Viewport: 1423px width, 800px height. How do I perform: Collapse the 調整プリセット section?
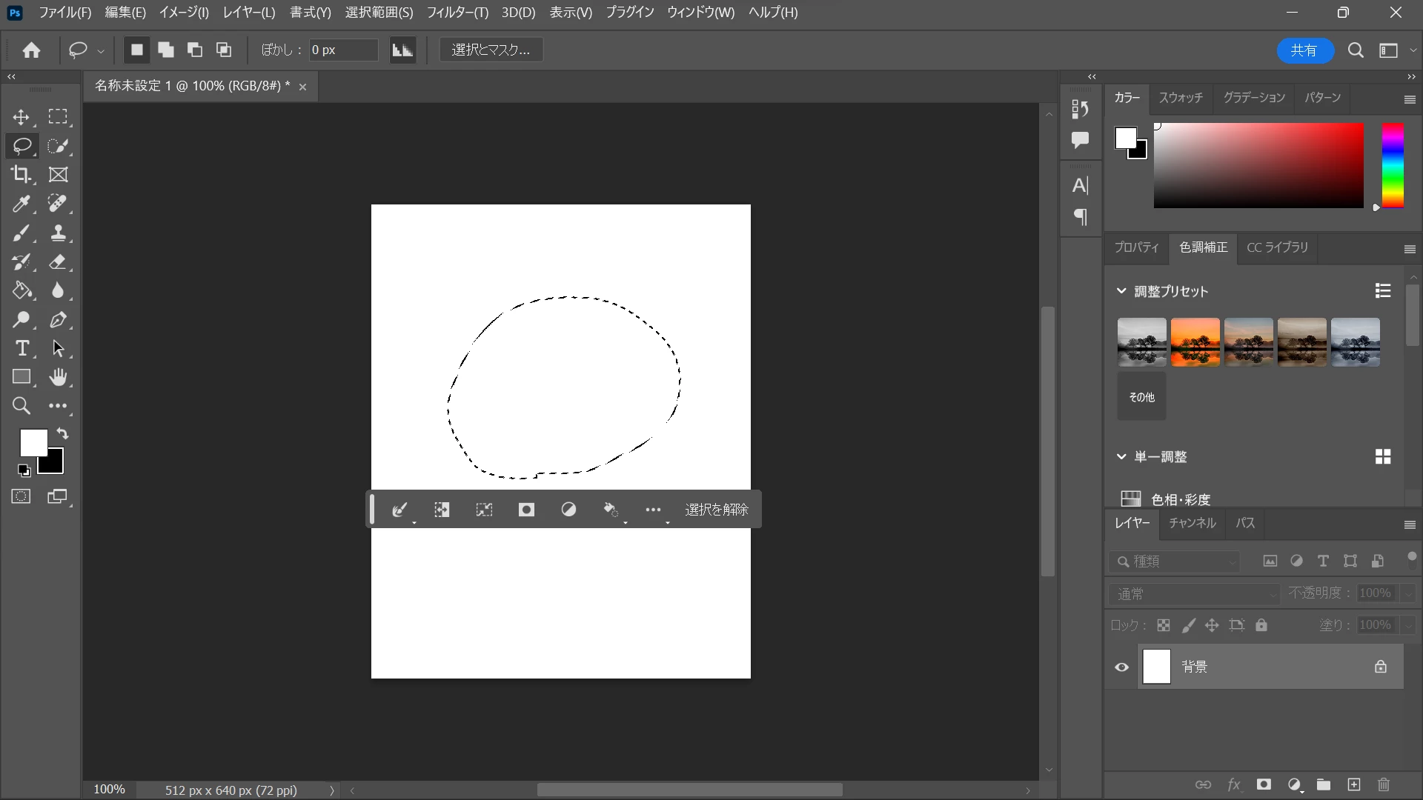(1121, 291)
